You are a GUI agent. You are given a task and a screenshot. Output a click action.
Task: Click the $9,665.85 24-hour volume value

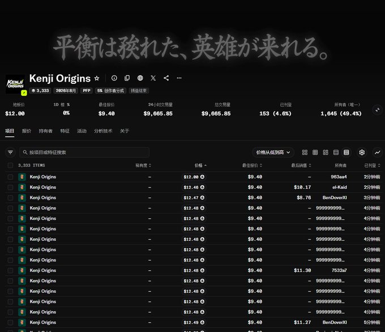[x=158, y=113]
